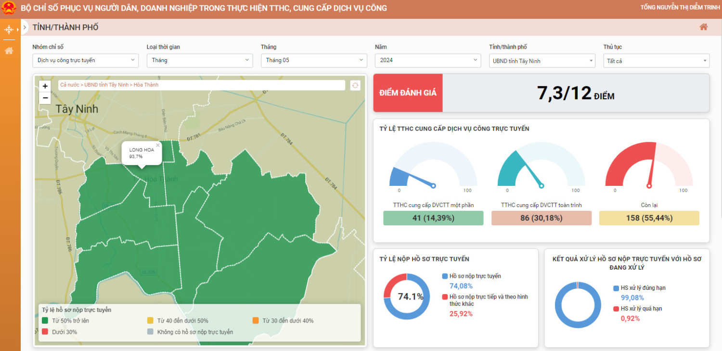The image size is (722, 351).
Task: Click the LONG HOA popup label
Action: [x=142, y=150]
